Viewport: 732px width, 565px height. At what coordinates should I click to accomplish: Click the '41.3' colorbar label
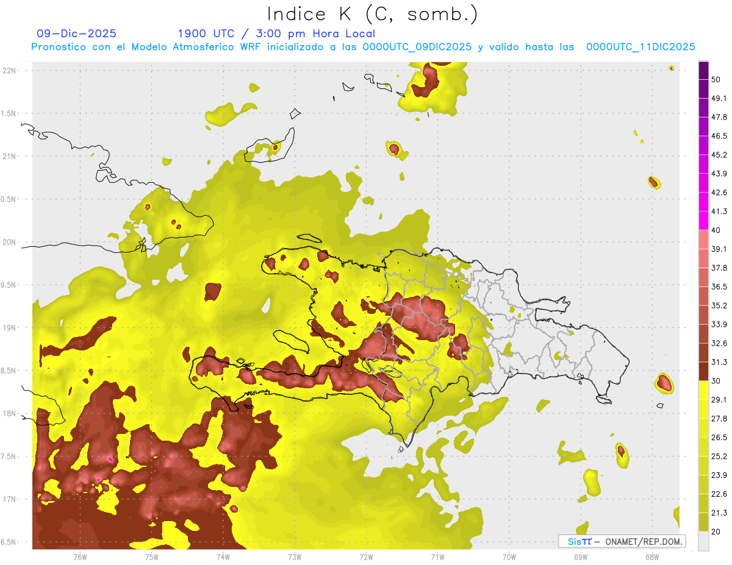(x=719, y=211)
